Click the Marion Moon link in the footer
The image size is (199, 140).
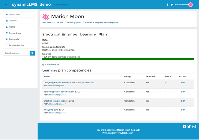tap(124, 130)
